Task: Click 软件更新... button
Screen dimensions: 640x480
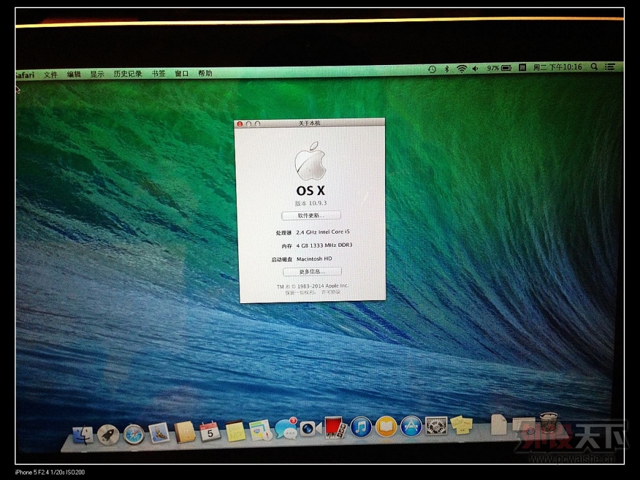Action: (311, 215)
